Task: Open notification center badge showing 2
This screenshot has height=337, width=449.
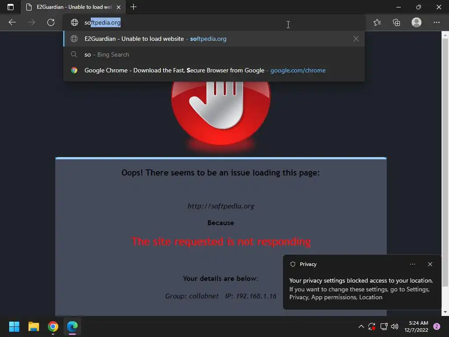Action: pyautogui.click(x=437, y=326)
